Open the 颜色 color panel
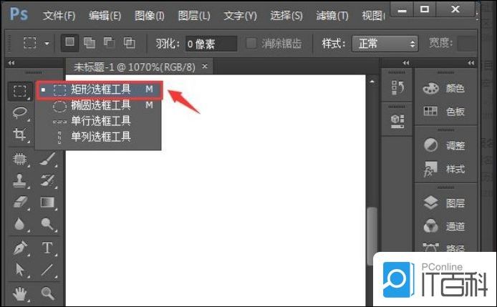The height and width of the screenshot is (307, 497). click(x=444, y=88)
